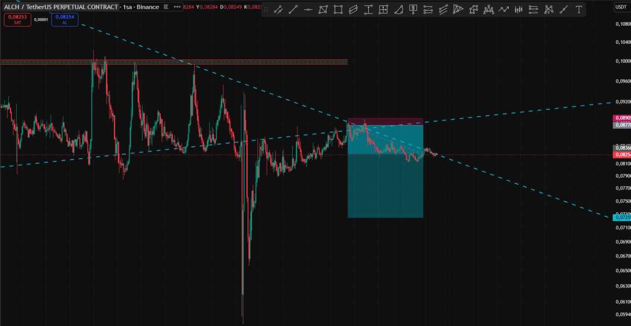The height and width of the screenshot is (326, 631).
Task: Select the red stop-loss zone of the position
Action: coord(385,122)
